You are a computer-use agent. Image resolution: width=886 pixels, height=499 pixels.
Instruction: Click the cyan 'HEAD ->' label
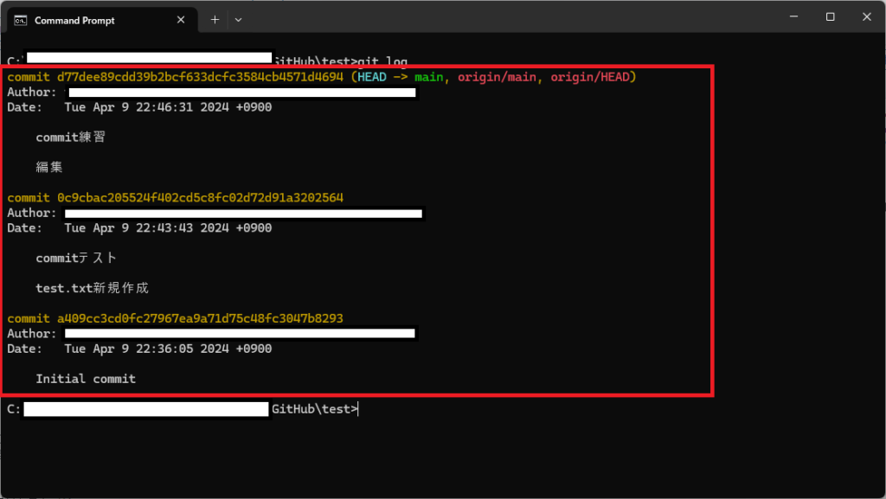tap(382, 77)
